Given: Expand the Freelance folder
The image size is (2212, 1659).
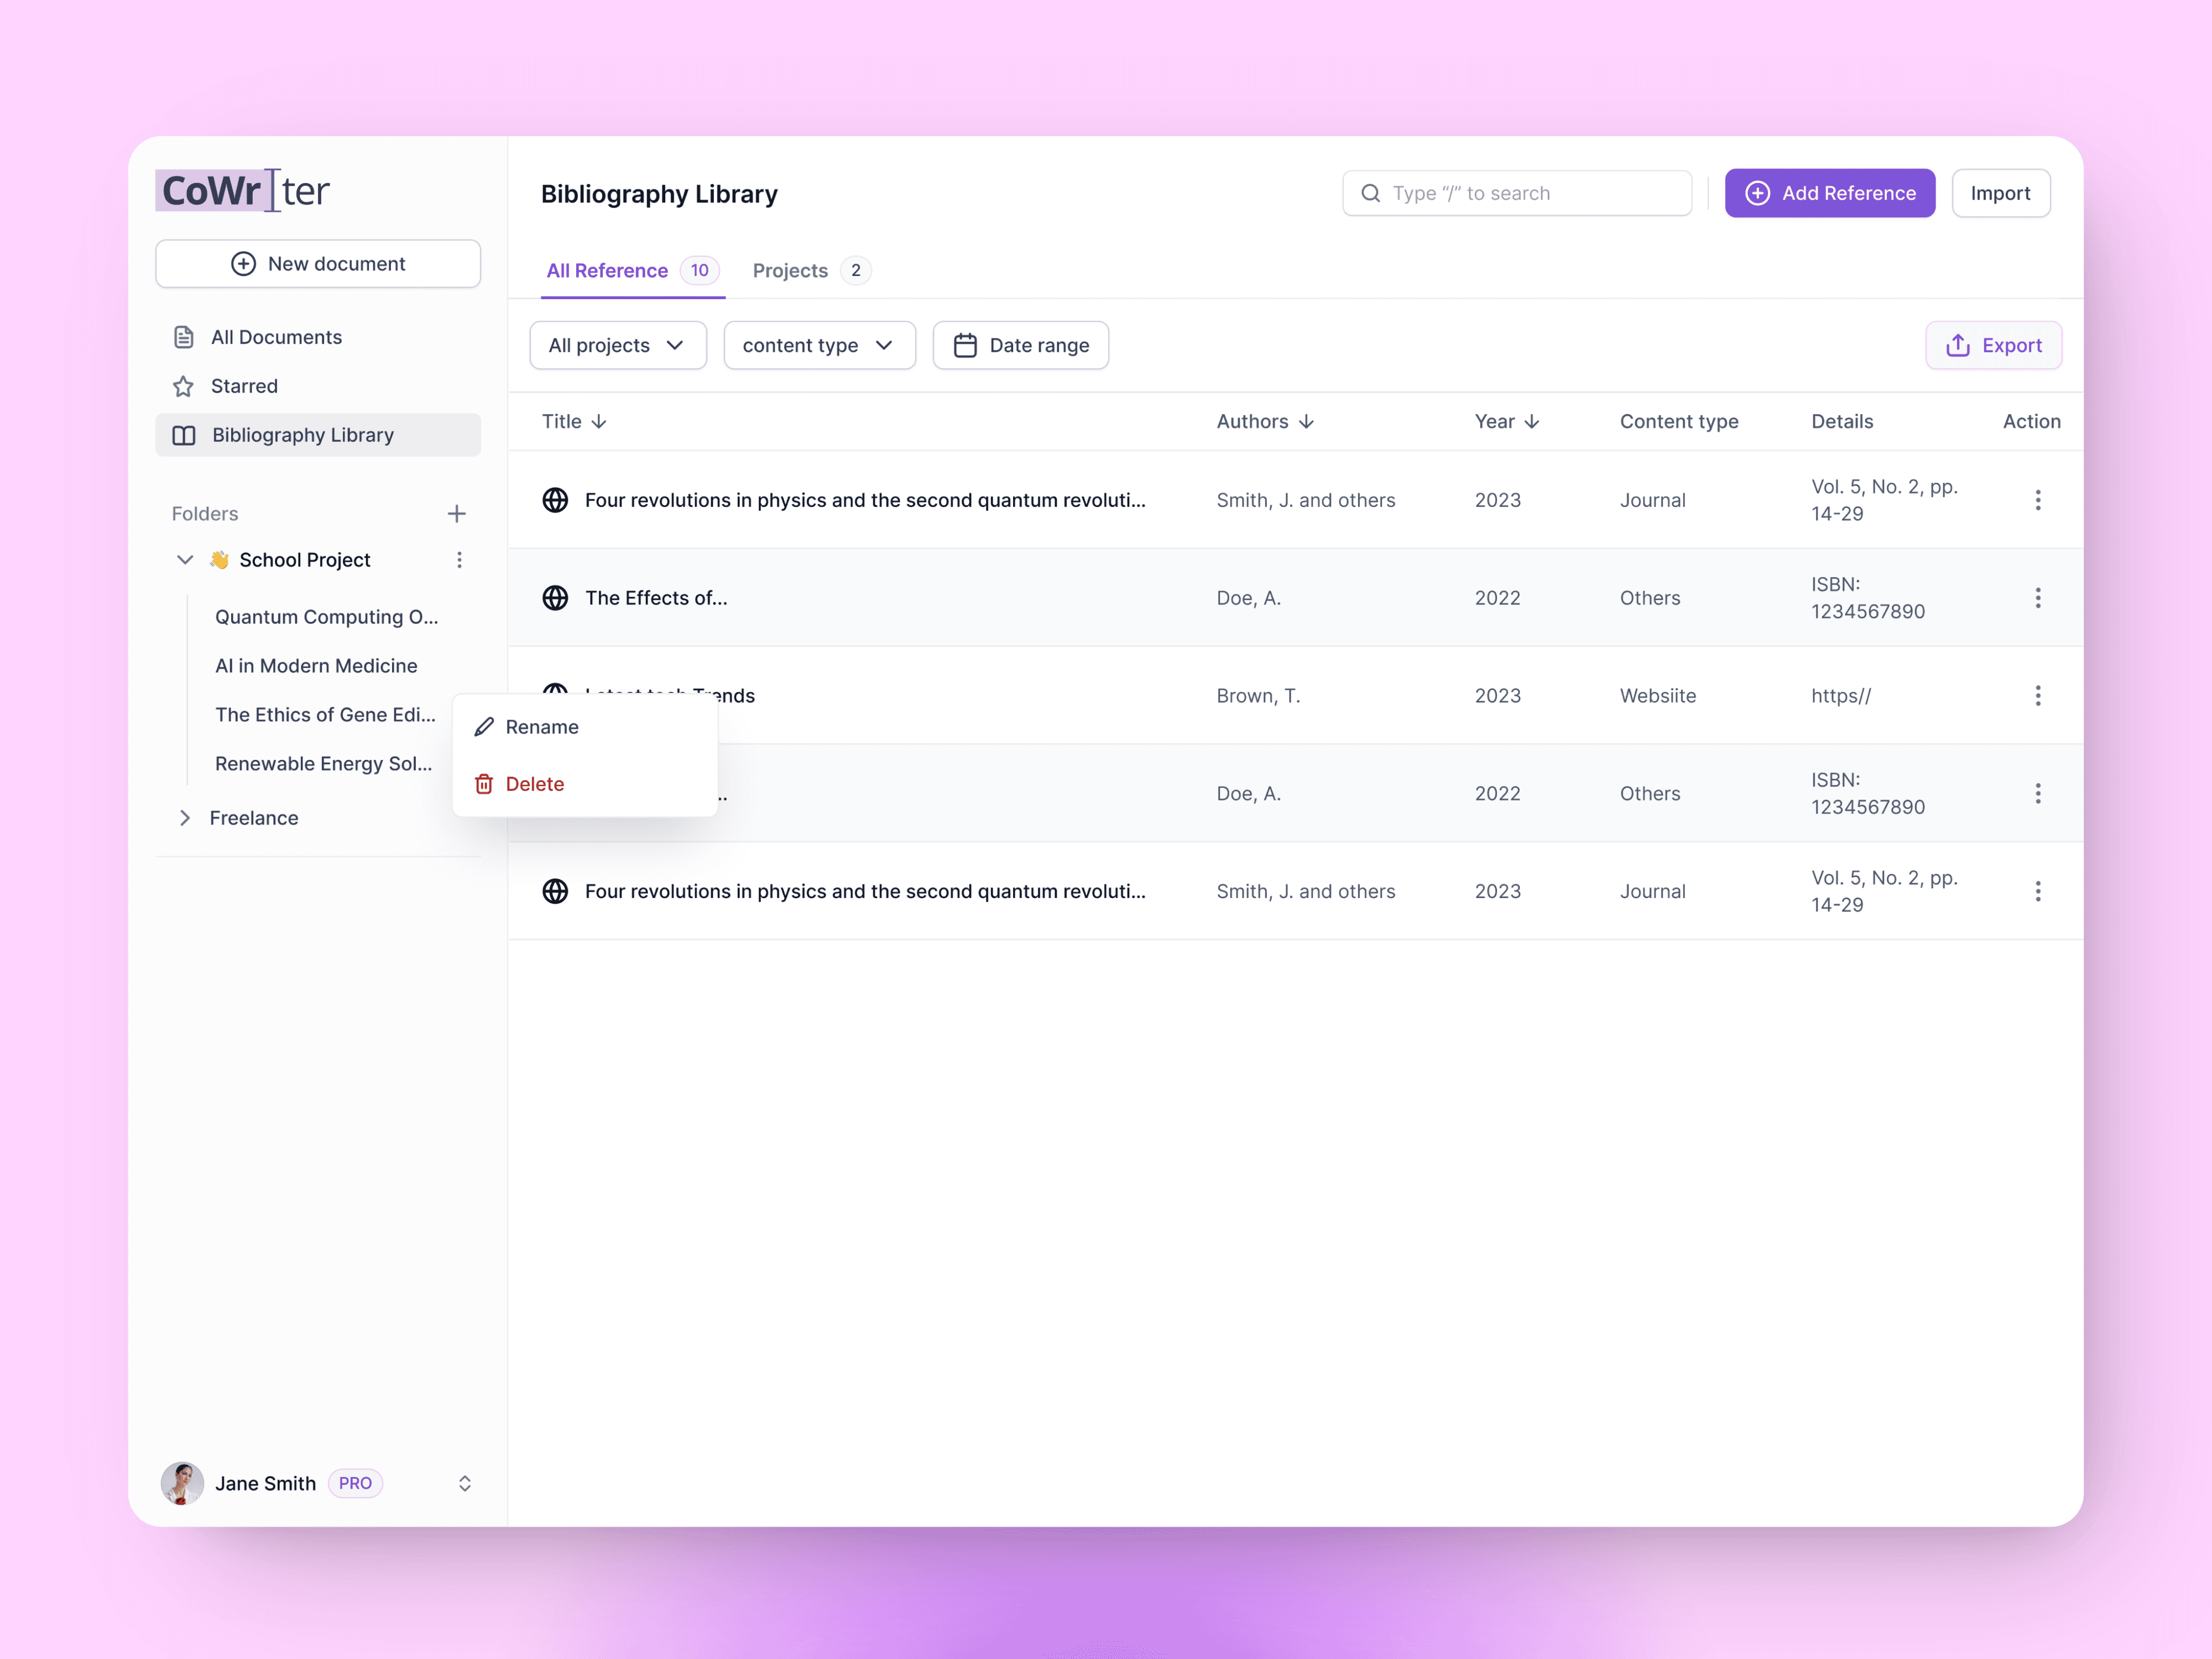Looking at the screenshot, I should click(185, 818).
